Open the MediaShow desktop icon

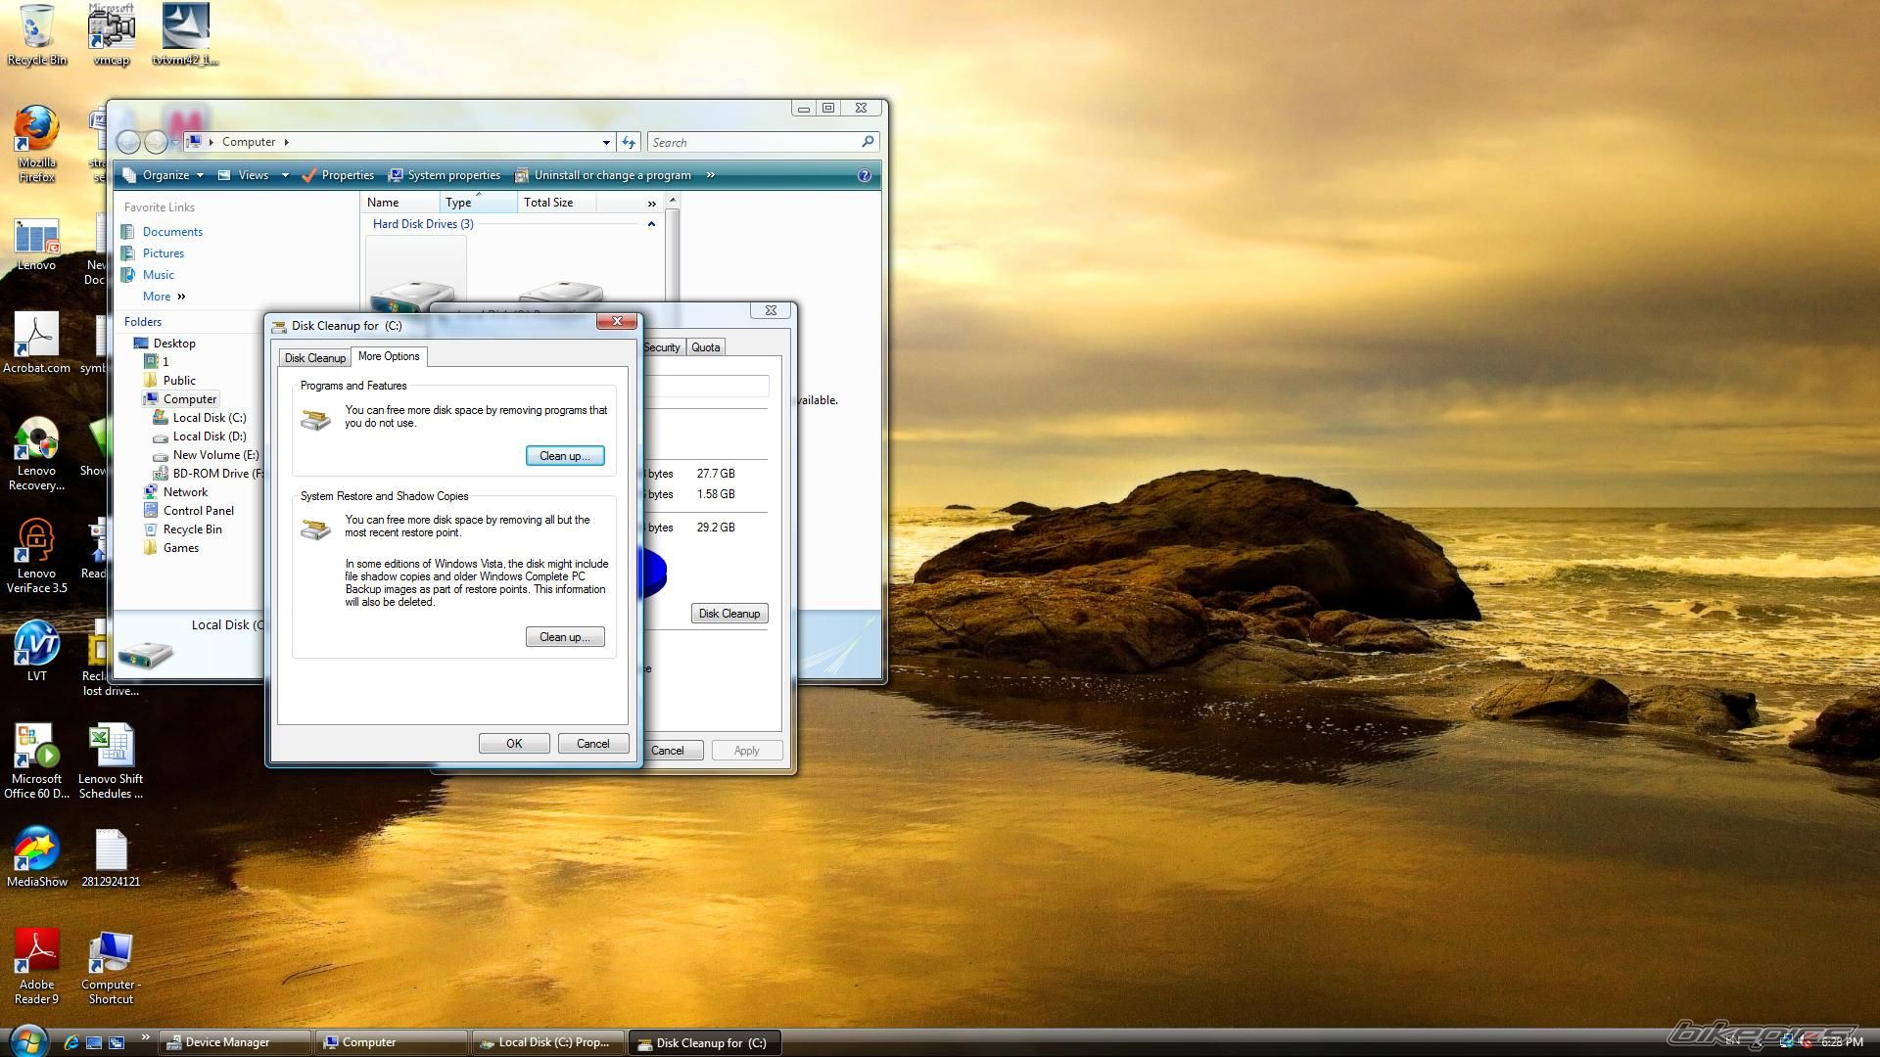click(x=36, y=850)
